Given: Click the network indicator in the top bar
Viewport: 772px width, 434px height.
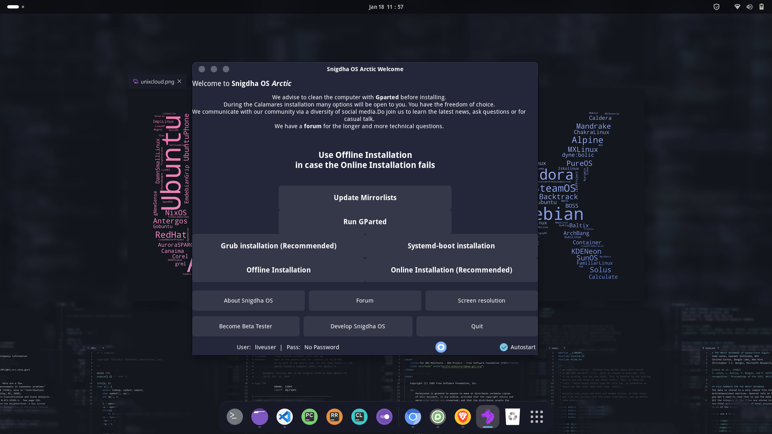Looking at the screenshot, I should [x=737, y=6].
